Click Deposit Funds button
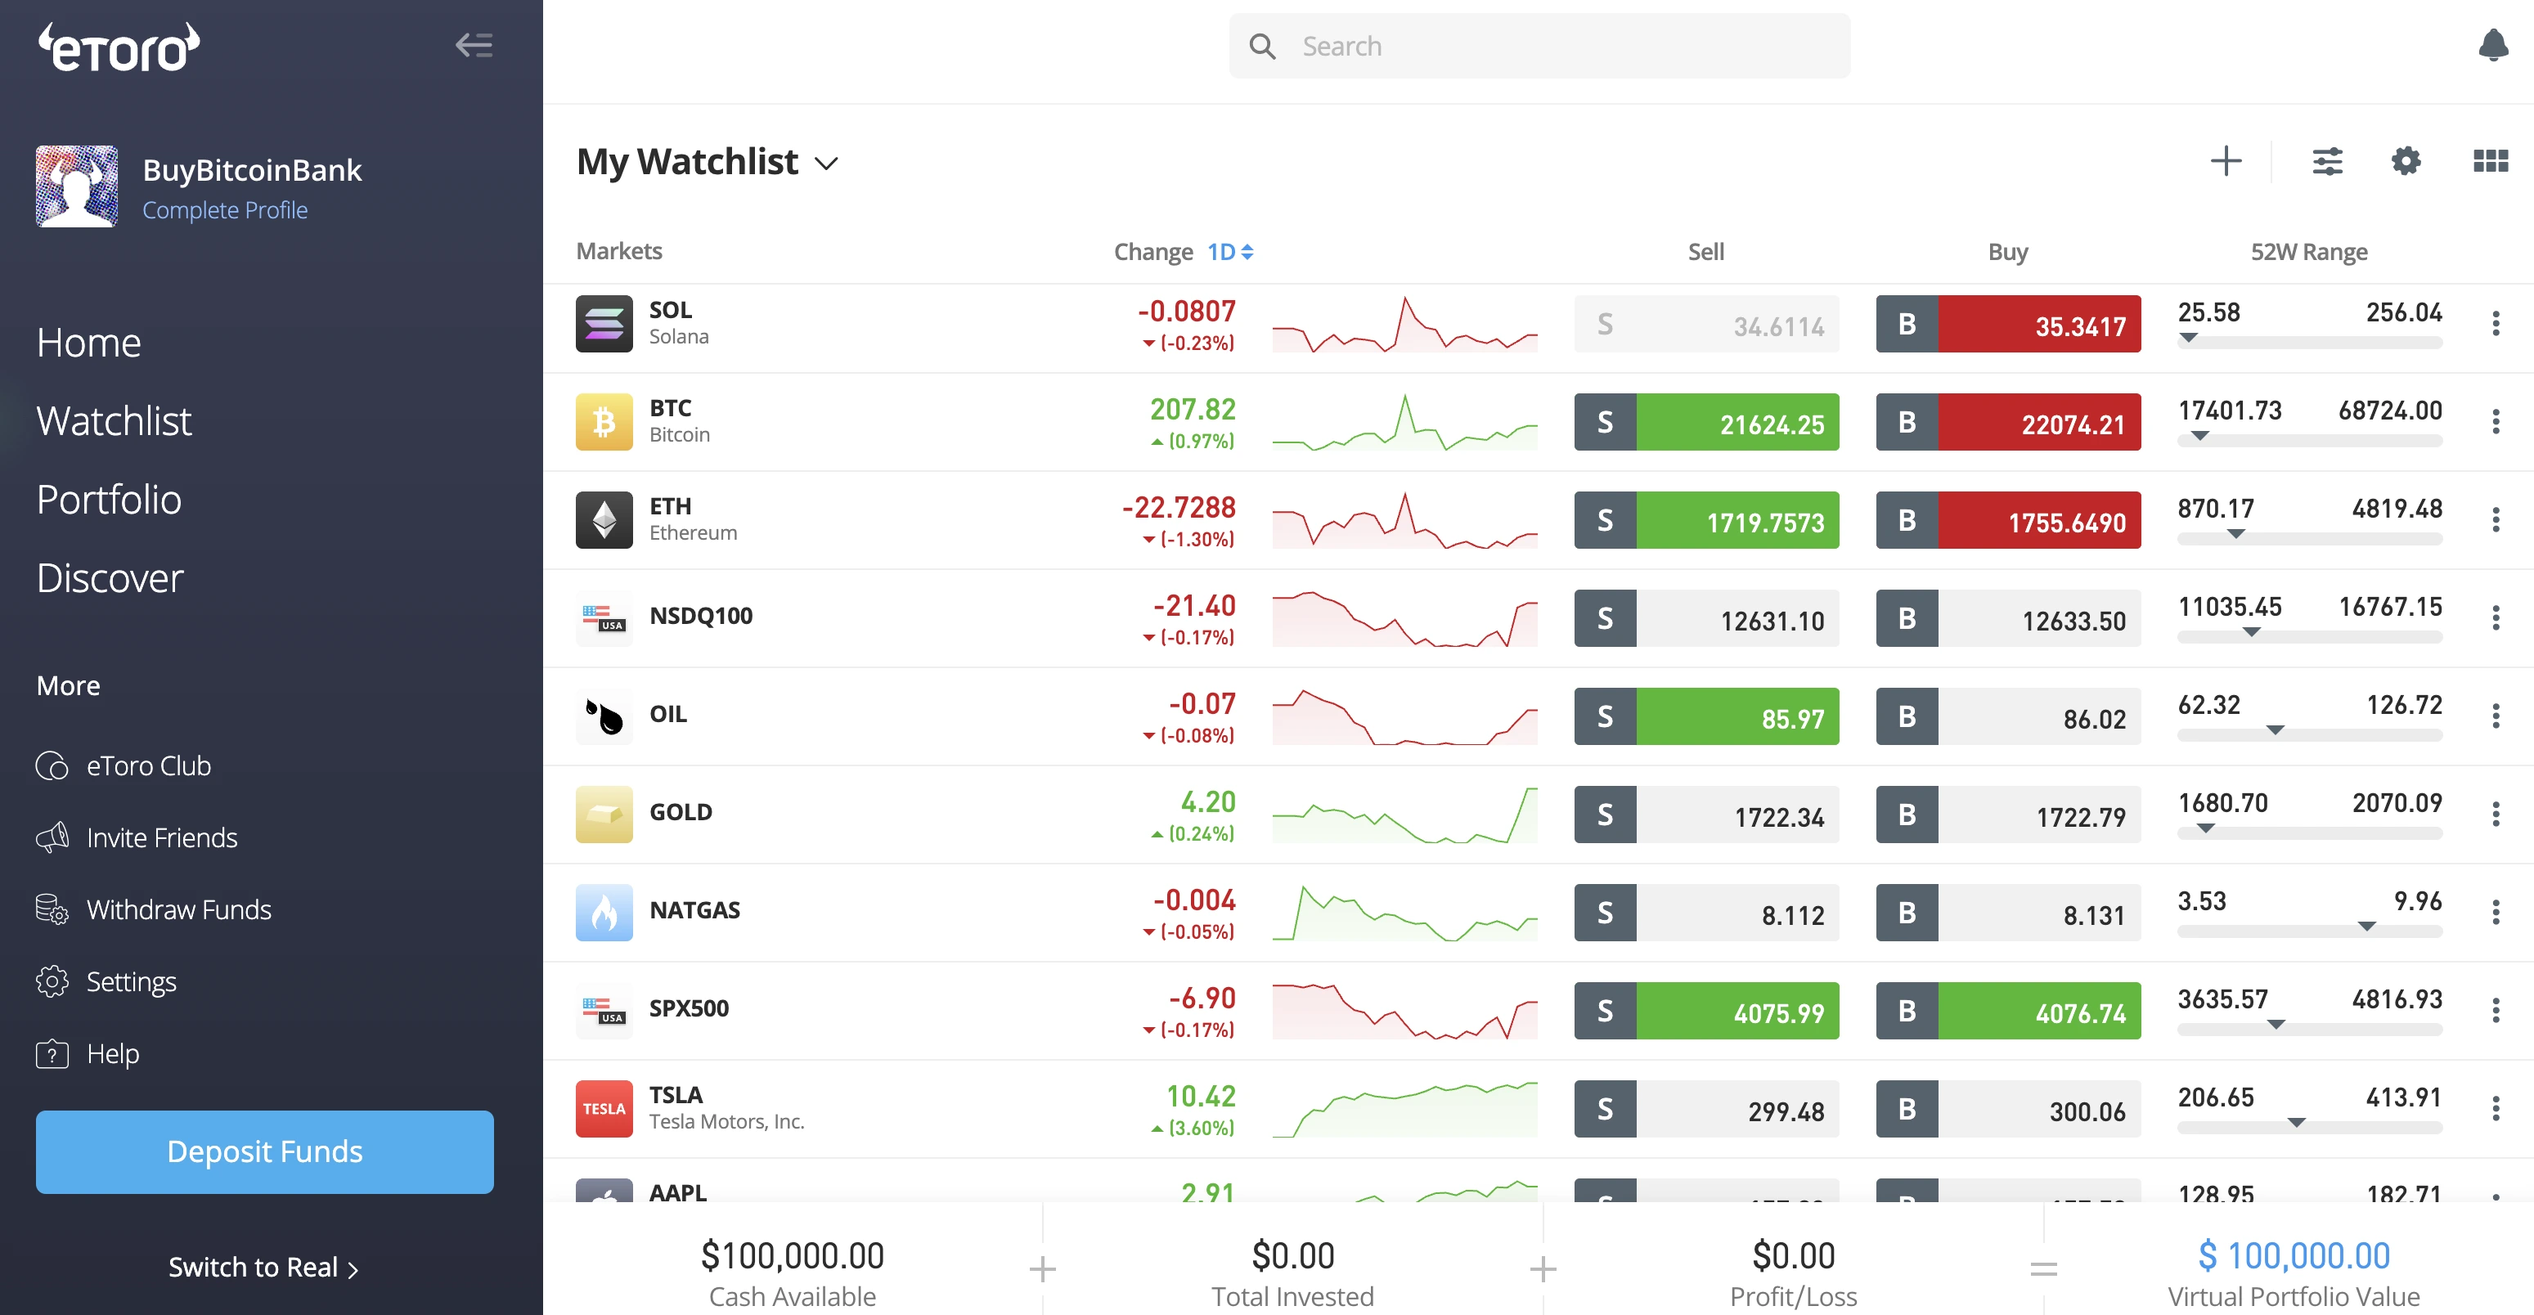 coord(265,1151)
